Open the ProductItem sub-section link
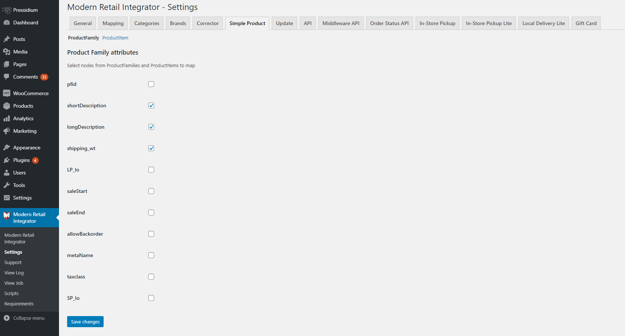This screenshot has width=625, height=336. pyautogui.click(x=115, y=38)
